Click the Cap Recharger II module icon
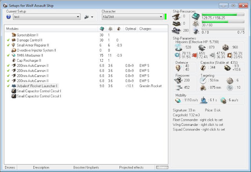The width and height of the screenshot is (251, 172). click(x=14, y=61)
